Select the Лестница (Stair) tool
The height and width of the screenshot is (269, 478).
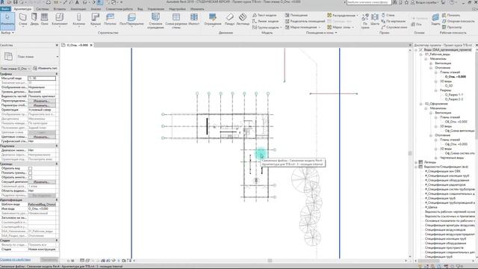(x=243, y=19)
